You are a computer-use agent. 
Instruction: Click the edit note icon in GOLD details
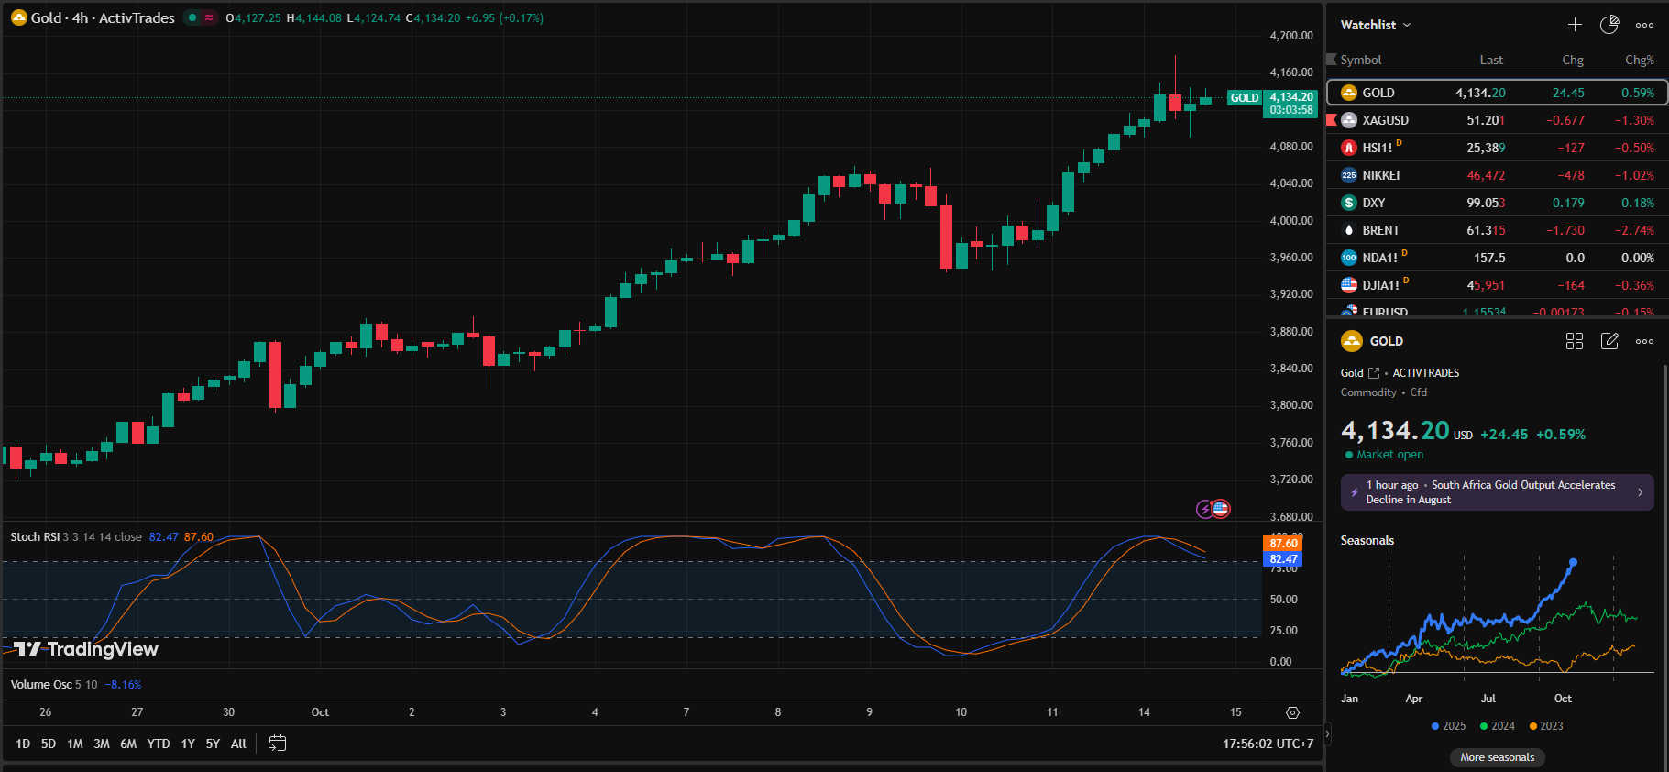click(1609, 341)
